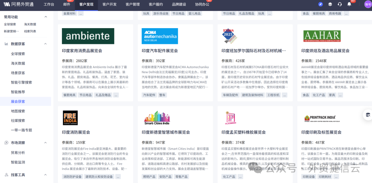Select the 客户发现 tab
Screen dimensions: 372x183
[86, 4]
